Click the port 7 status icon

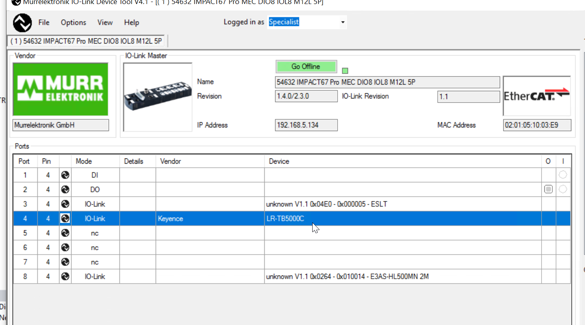65,262
